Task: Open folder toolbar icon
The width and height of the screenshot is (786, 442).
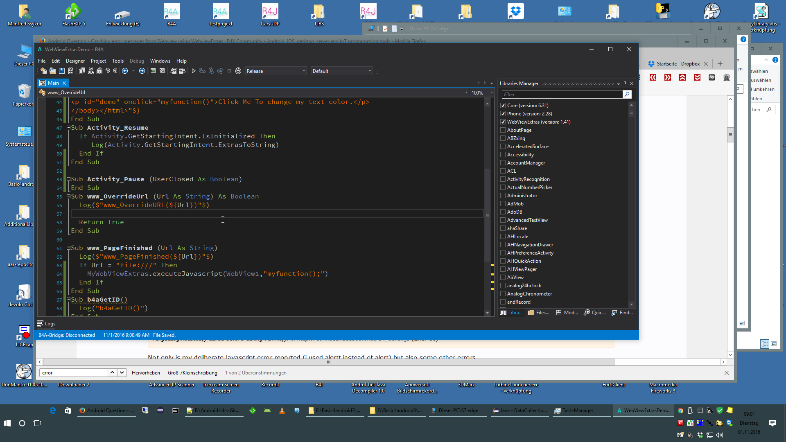Action: coord(53,71)
